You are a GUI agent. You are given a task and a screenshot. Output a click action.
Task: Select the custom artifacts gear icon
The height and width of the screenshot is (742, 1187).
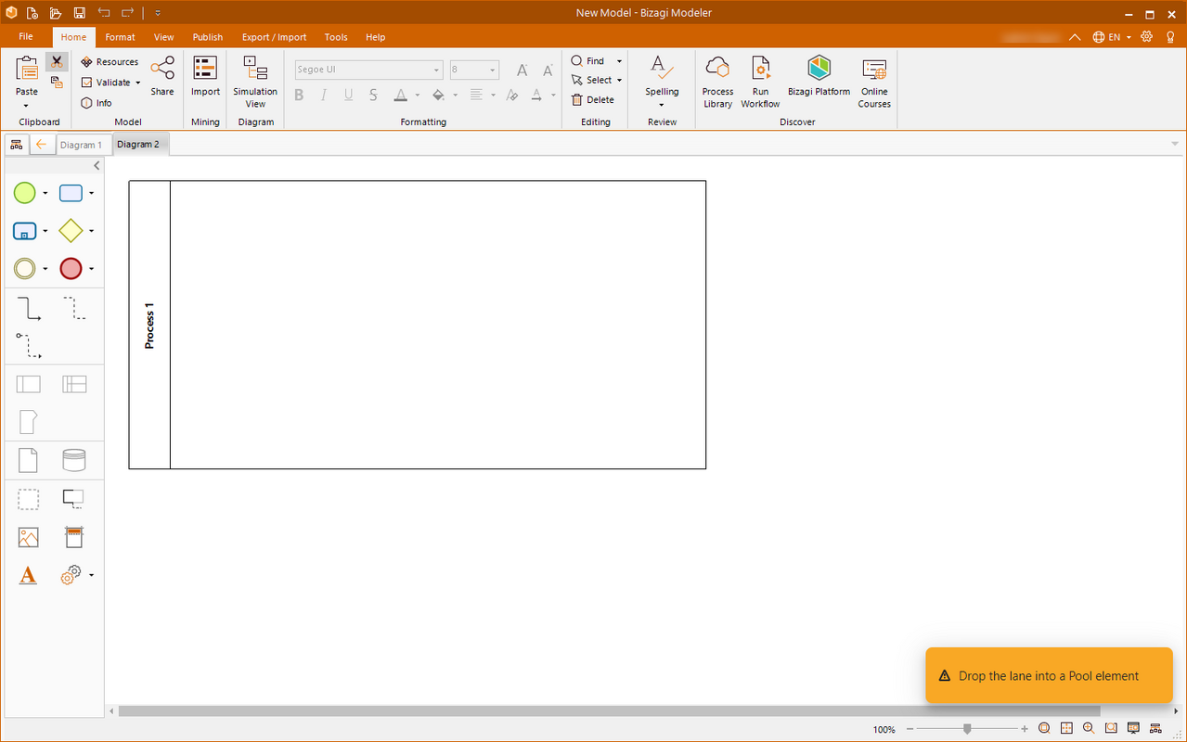click(71, 576)
